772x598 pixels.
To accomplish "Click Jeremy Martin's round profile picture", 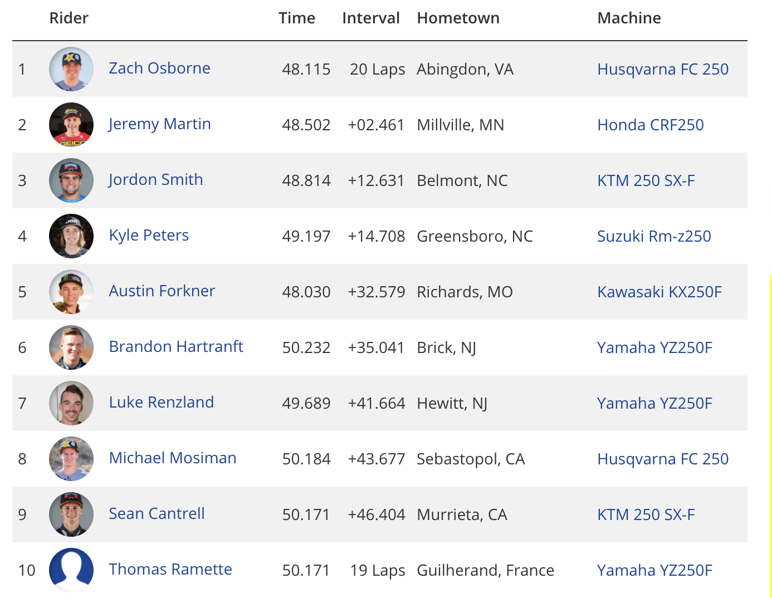I will pos(71,125).
